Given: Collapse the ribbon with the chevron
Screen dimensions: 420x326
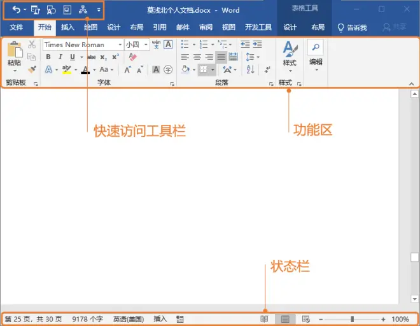Looking at the screenshot, I should 412,84.
